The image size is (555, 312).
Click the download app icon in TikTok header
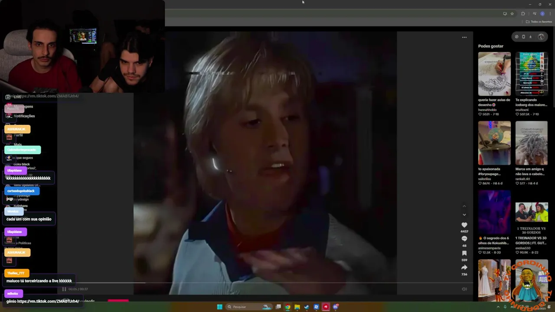(530, 37)
